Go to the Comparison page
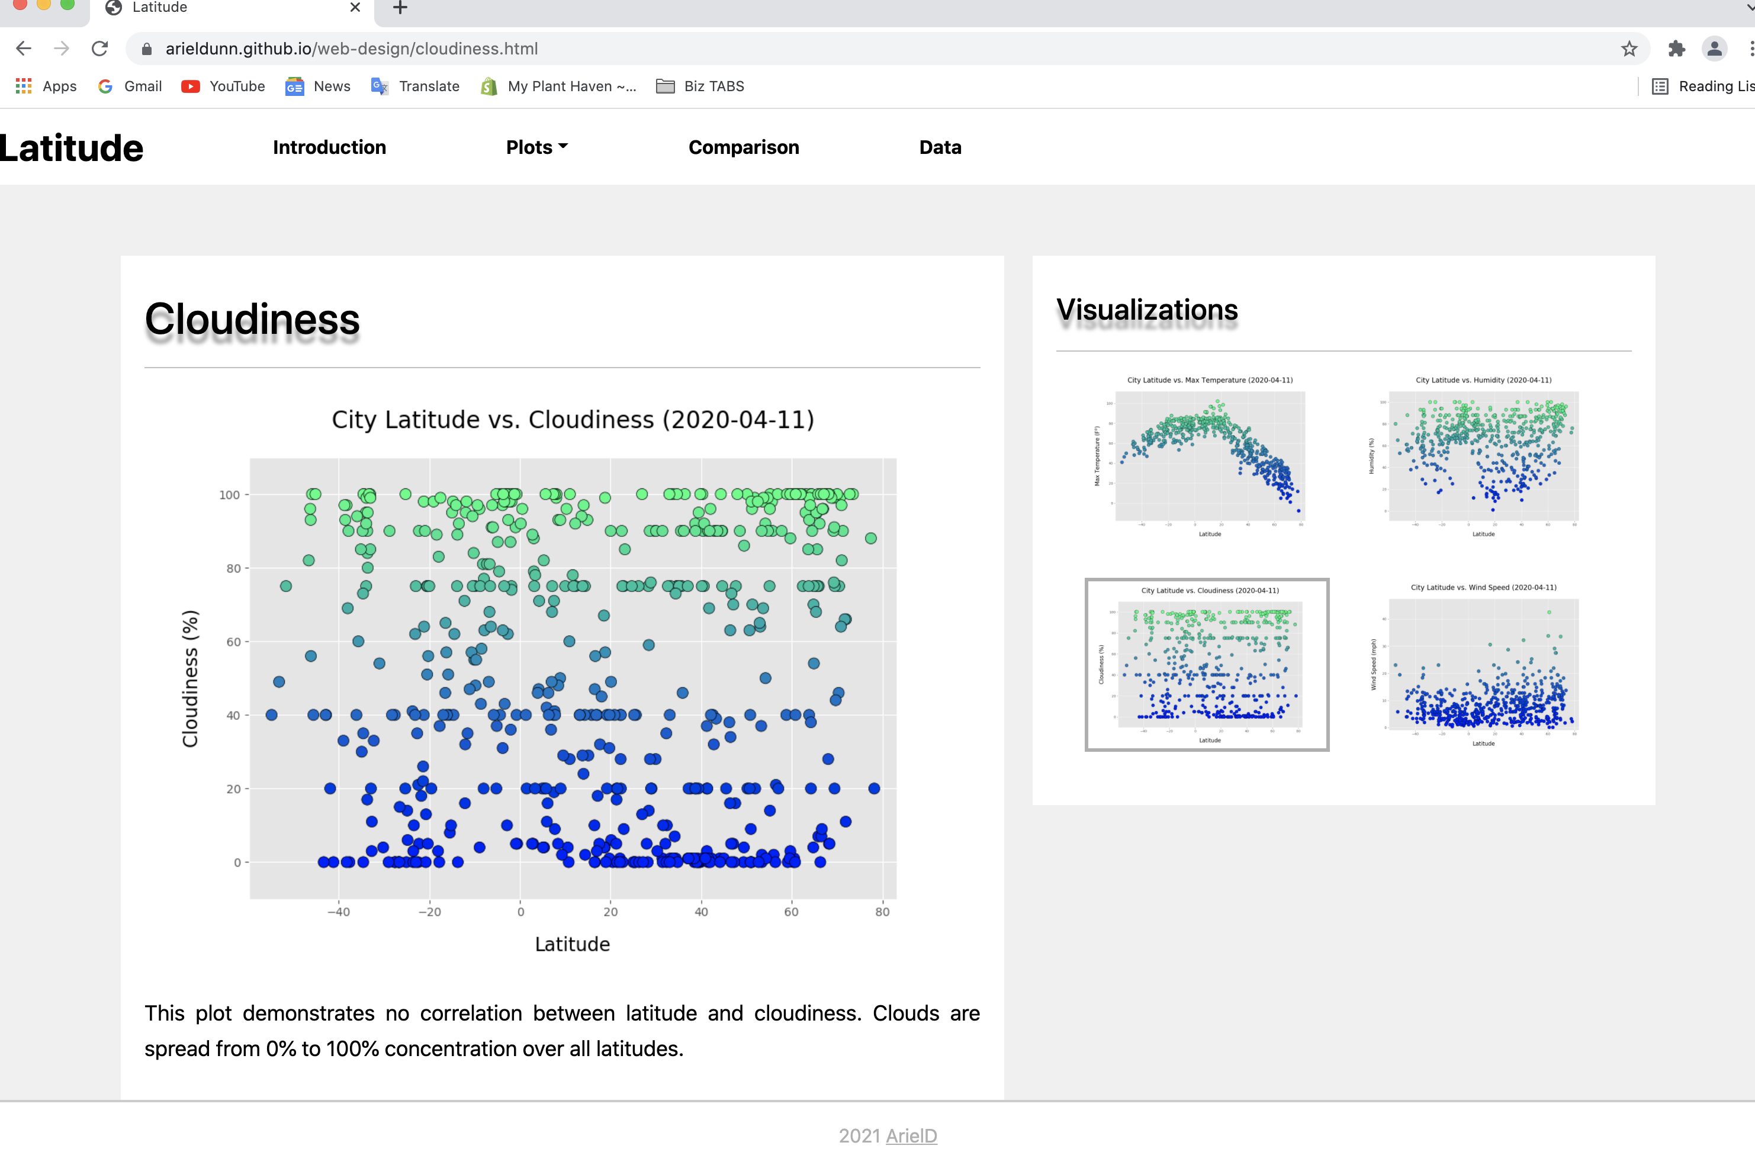This screenshot has width=1755, height=1152. (743, 147)
